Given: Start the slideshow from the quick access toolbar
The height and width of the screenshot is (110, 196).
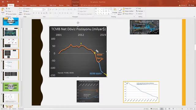Looking at the screenshot, I should tap(18, 2).
